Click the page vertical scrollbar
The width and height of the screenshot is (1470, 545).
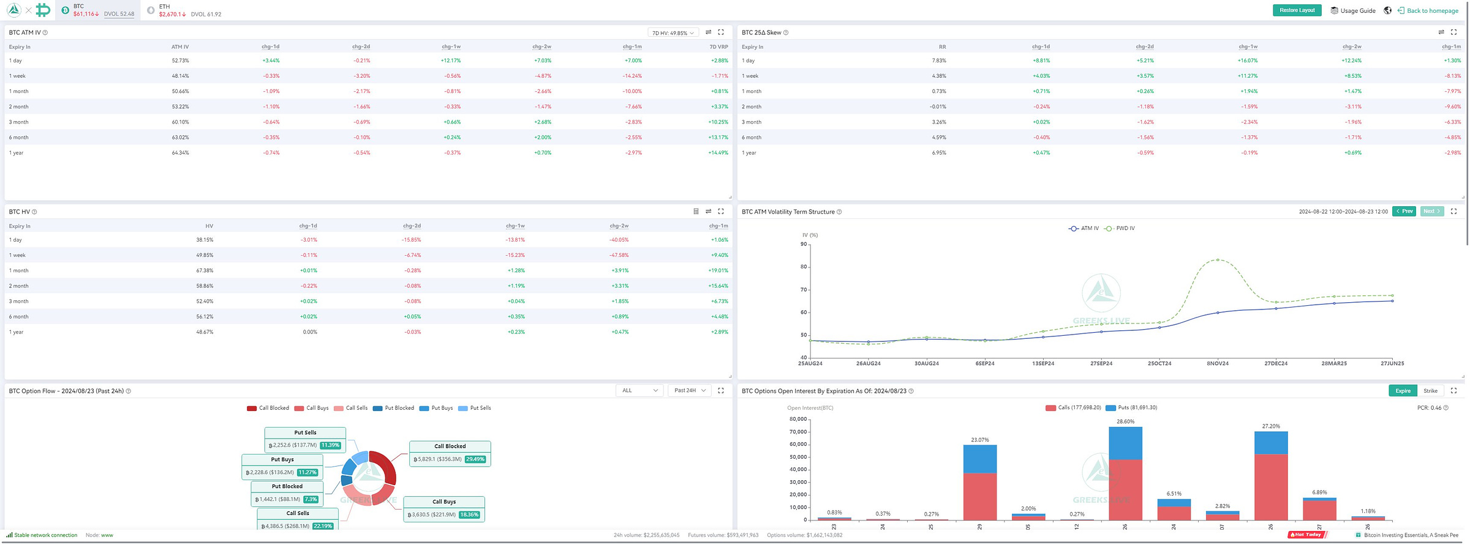point(1468,122)
